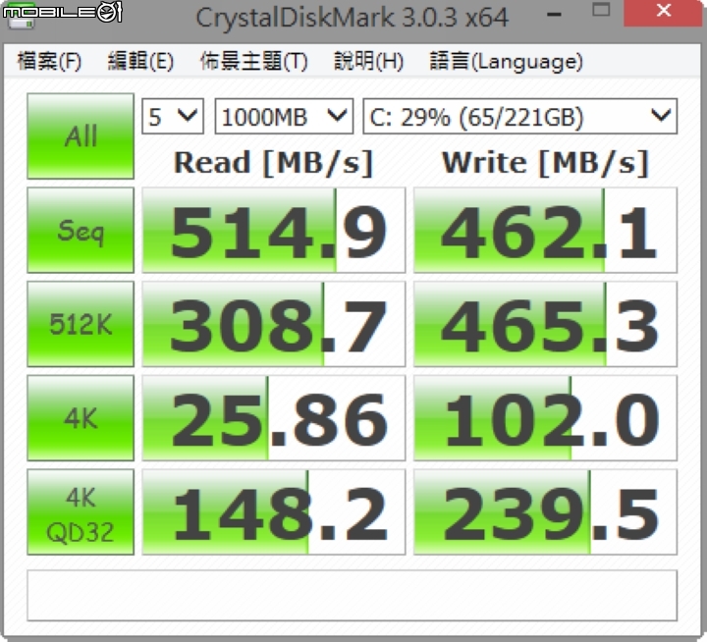Expand the 1000MB test size dropdown
The width and height of the screenshot is (707, 642).
(x=284, y=116)
